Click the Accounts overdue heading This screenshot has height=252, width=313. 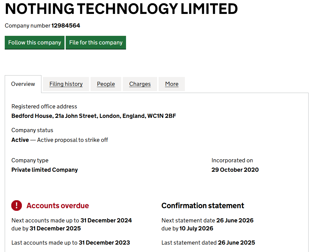pyautogui.click(x=58, y=206)
